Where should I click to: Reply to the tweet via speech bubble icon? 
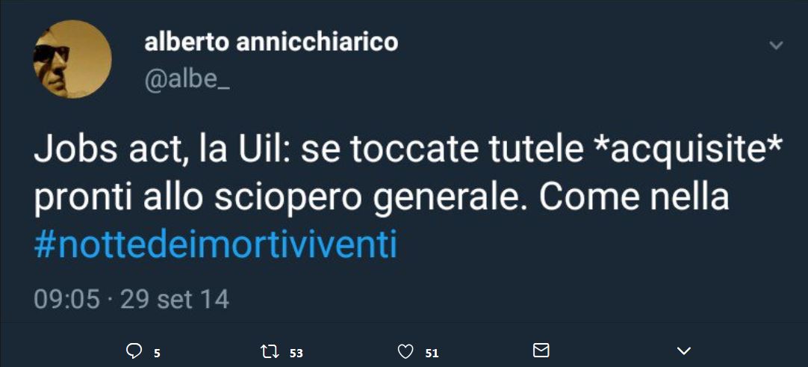click(x=134, y=352)
